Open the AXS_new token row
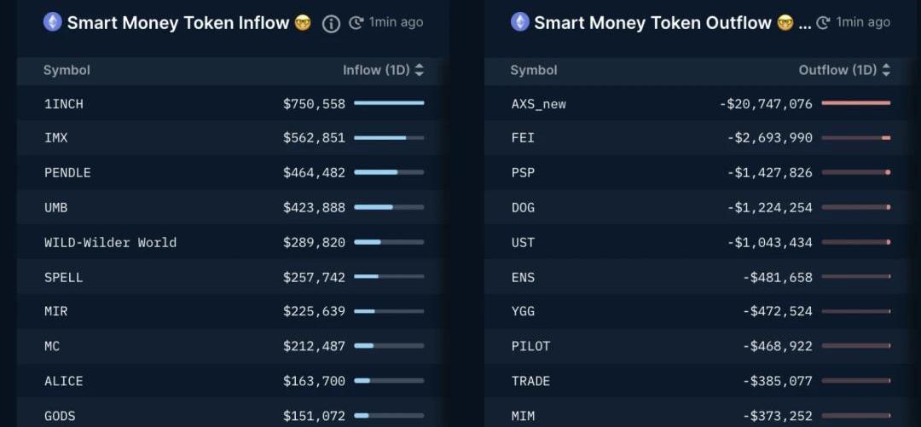This screenshot has height=427, width=921. (538, 103)
